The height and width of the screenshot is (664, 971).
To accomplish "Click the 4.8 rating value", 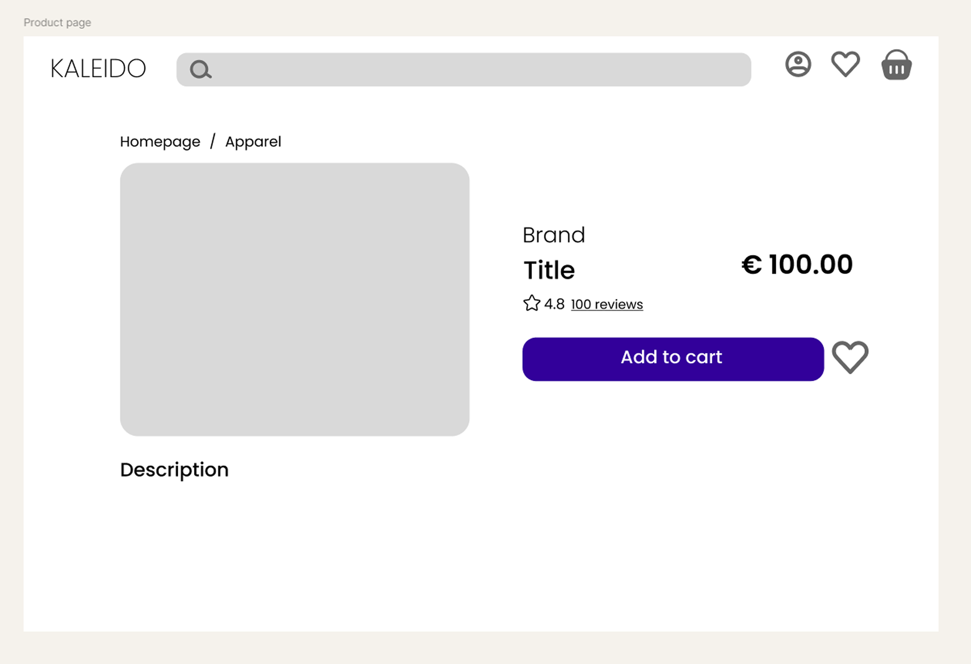I will [554, 304].
